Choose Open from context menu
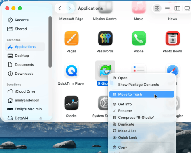This screenshot has width=191, height=153. 142,78
